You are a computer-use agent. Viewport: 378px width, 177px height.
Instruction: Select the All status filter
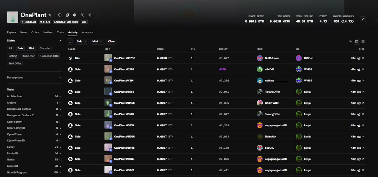[x=10, y=48]
